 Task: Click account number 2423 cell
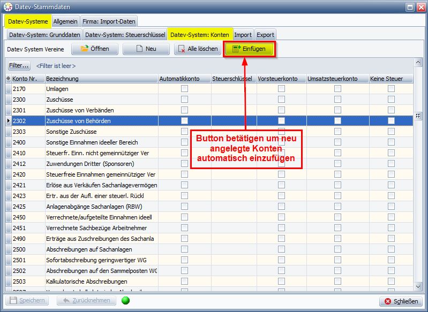[x=28, y=196]
